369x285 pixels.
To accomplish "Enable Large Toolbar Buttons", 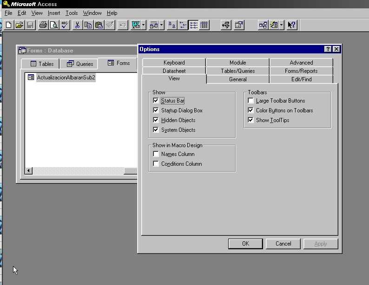I will [x=250, y=101].
